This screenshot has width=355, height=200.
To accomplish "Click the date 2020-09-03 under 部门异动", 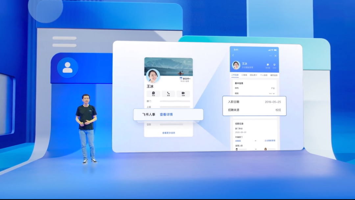I will 240,132.
